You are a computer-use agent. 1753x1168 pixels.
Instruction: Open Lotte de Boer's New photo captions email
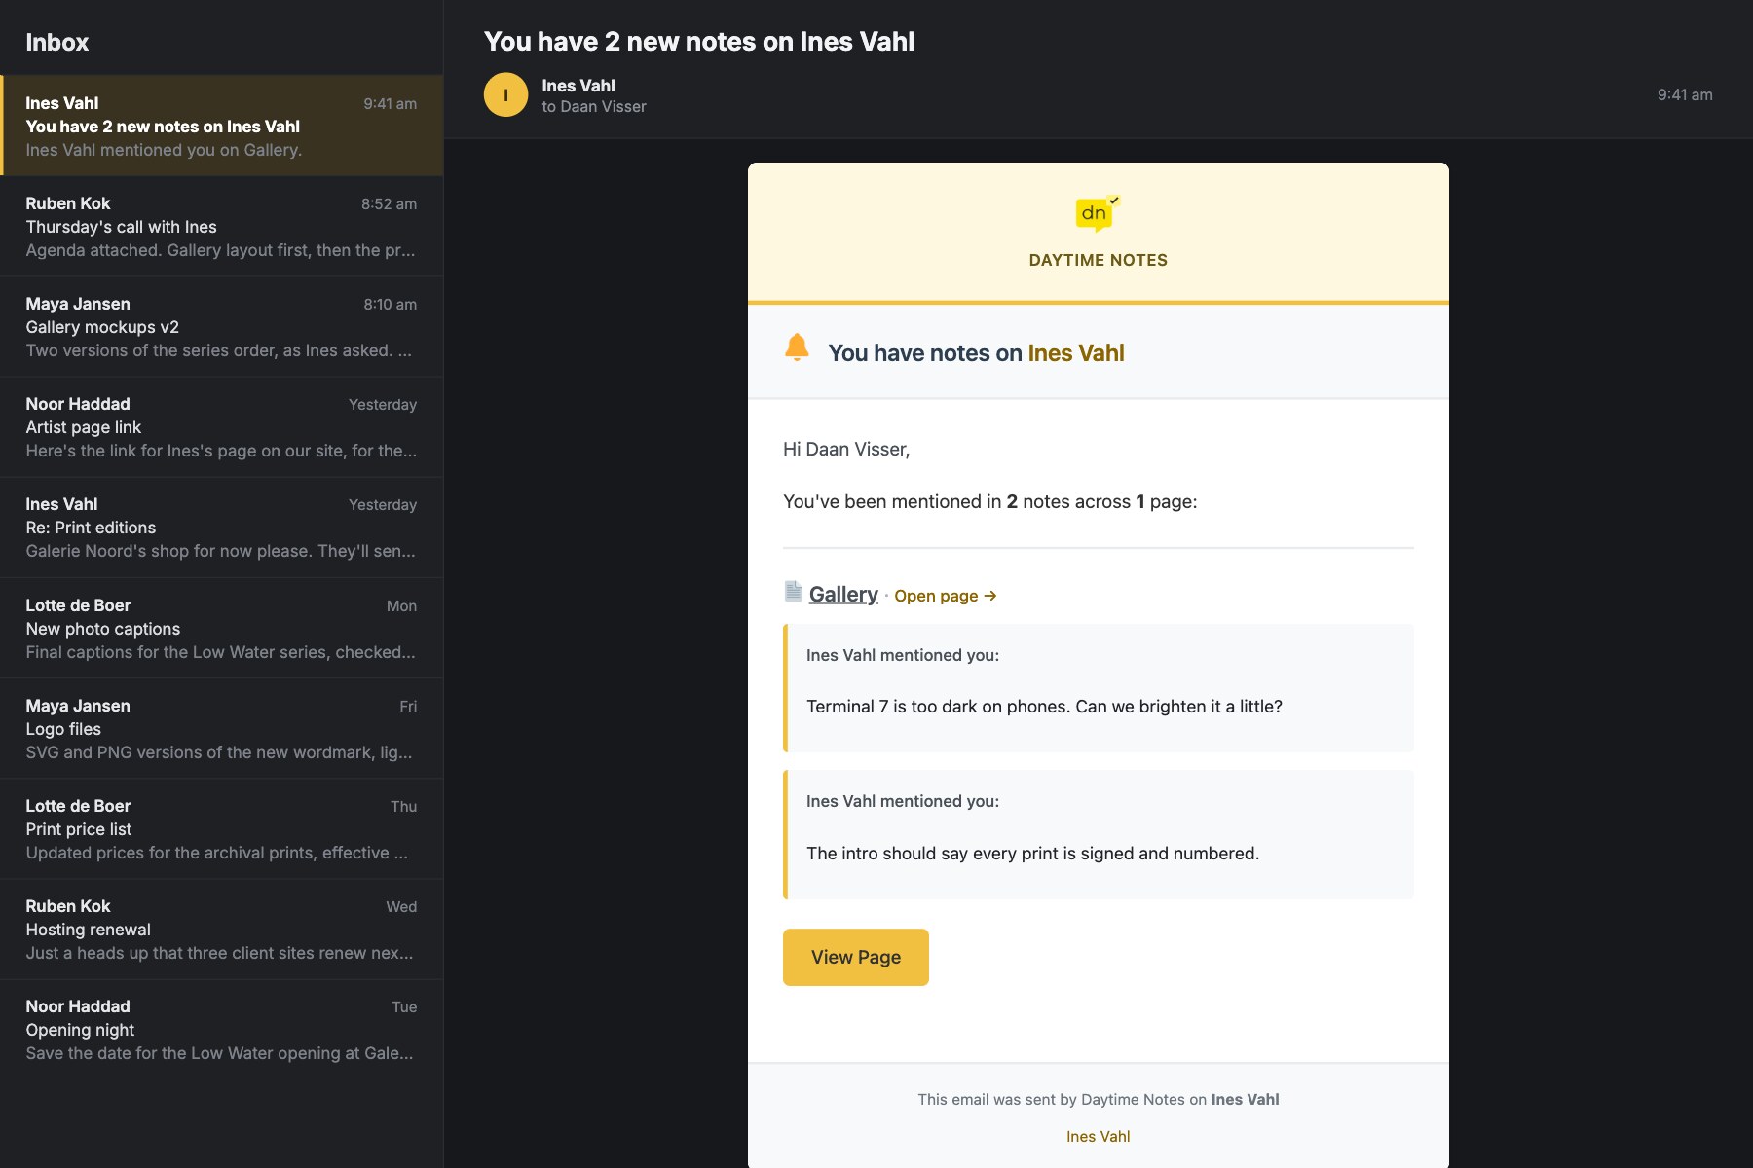[x=221, y=629]
